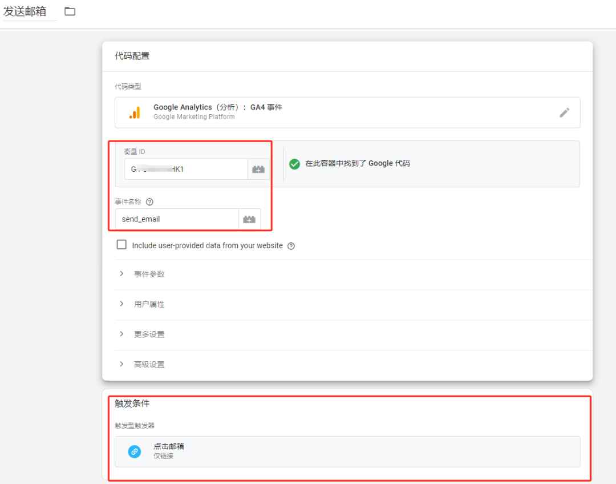This screenshot has width=616, height=484.
Task: Click the green checkmark status icon
Action: (294, 164)
